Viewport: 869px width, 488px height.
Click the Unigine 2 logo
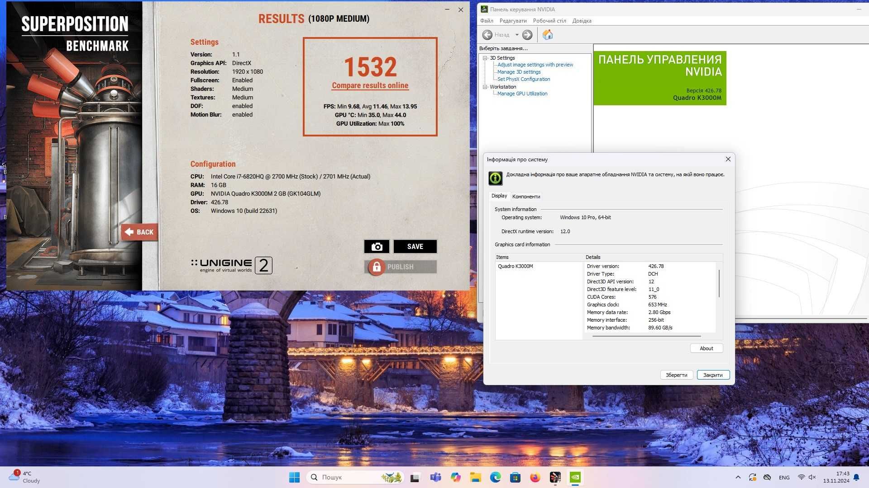pos(232,265)
